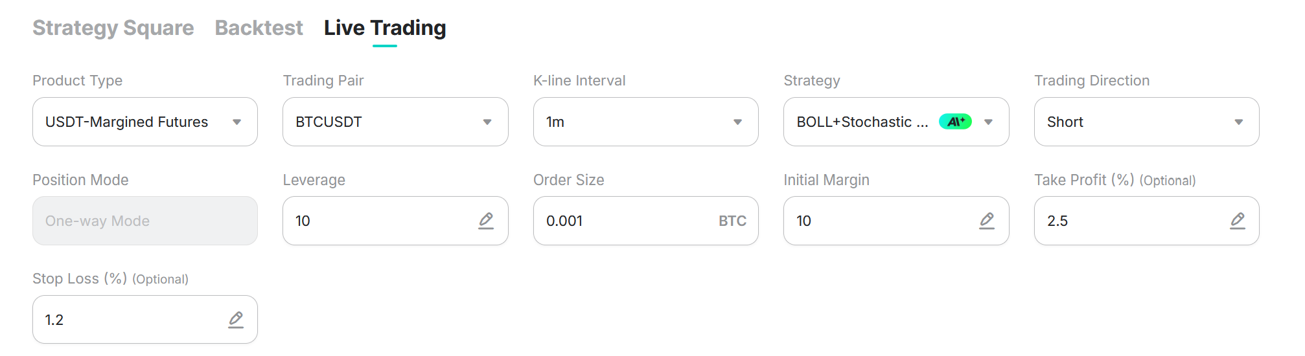Click the Leverage edit pencil icon
Screen dimensions: 1305x356
486,221
